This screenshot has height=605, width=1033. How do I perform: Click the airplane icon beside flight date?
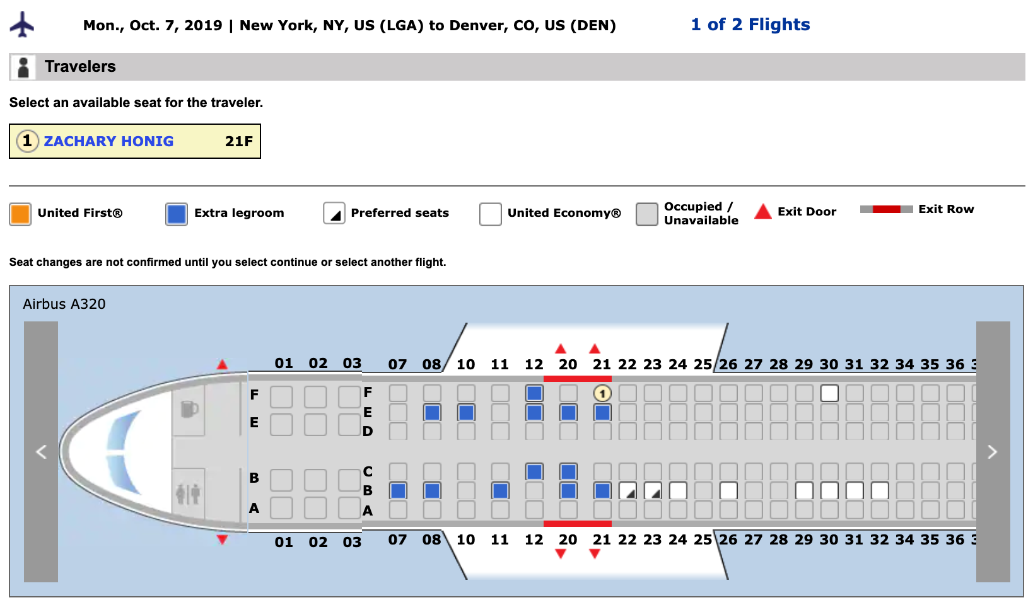tap(22, 25)
